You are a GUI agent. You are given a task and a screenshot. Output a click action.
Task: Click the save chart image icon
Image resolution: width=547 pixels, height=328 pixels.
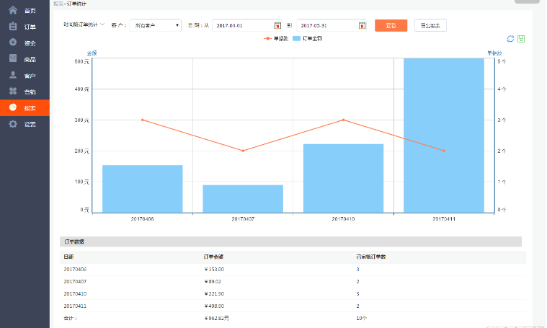coord(521,38)
